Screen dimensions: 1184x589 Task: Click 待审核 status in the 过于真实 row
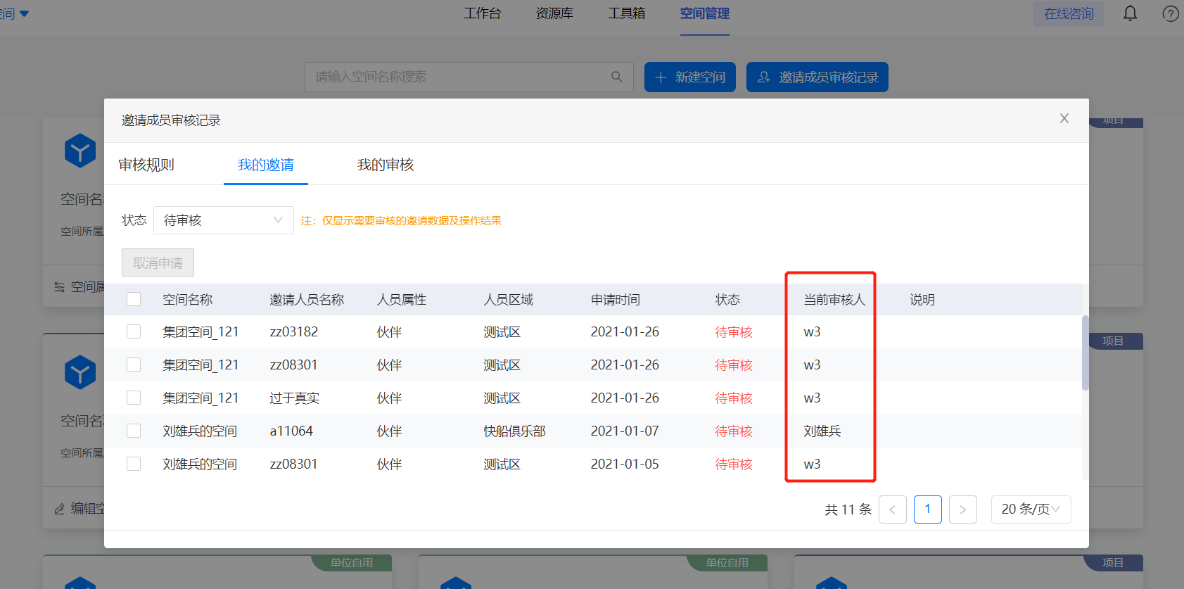click(x=734, y=398)
